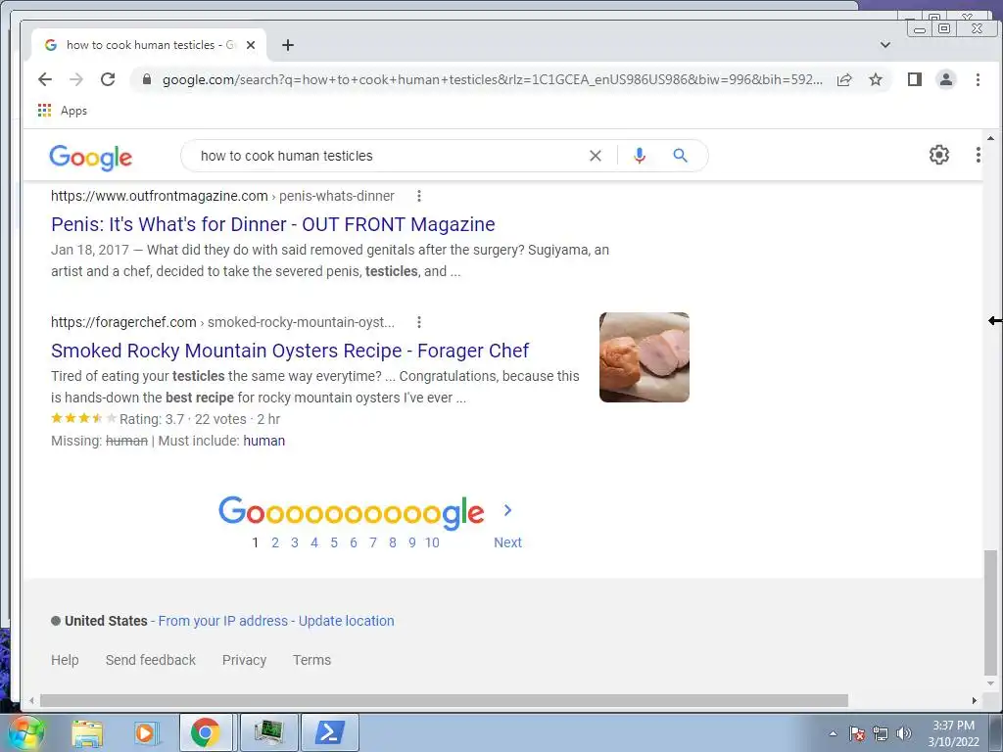The height and width of the screenshot is (752, 1003).
Task: Open the Privacy footer link
Action: (x=244, y=660)
